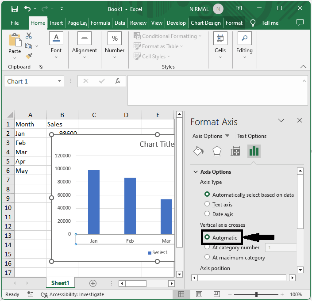Open the Format ribbon tab
Screen dimensions: 312x301
(234, 23)
